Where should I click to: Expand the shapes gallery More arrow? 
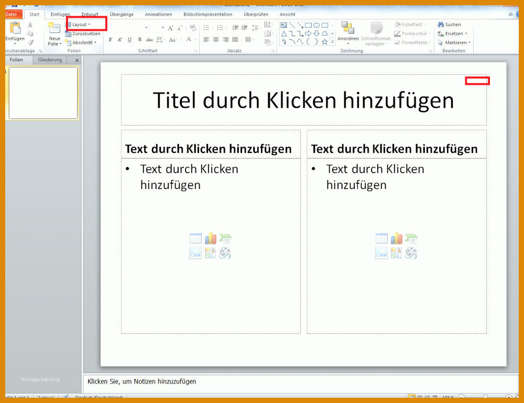(332, 42)
